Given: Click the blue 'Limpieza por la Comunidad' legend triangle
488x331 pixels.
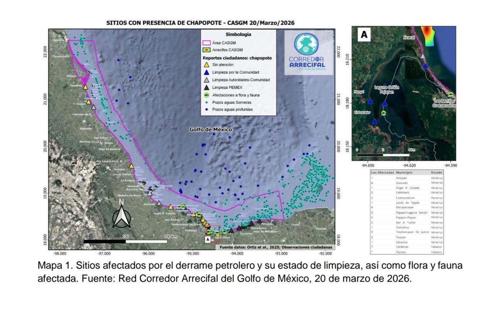Looking at the screenshot, I should 207,72.
